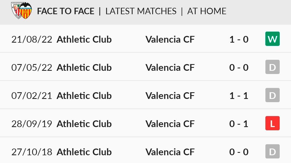Viewport: 291px width, 163px height.
Task: Click D badge for 27/10/18 match
Action: click(272, 151)
